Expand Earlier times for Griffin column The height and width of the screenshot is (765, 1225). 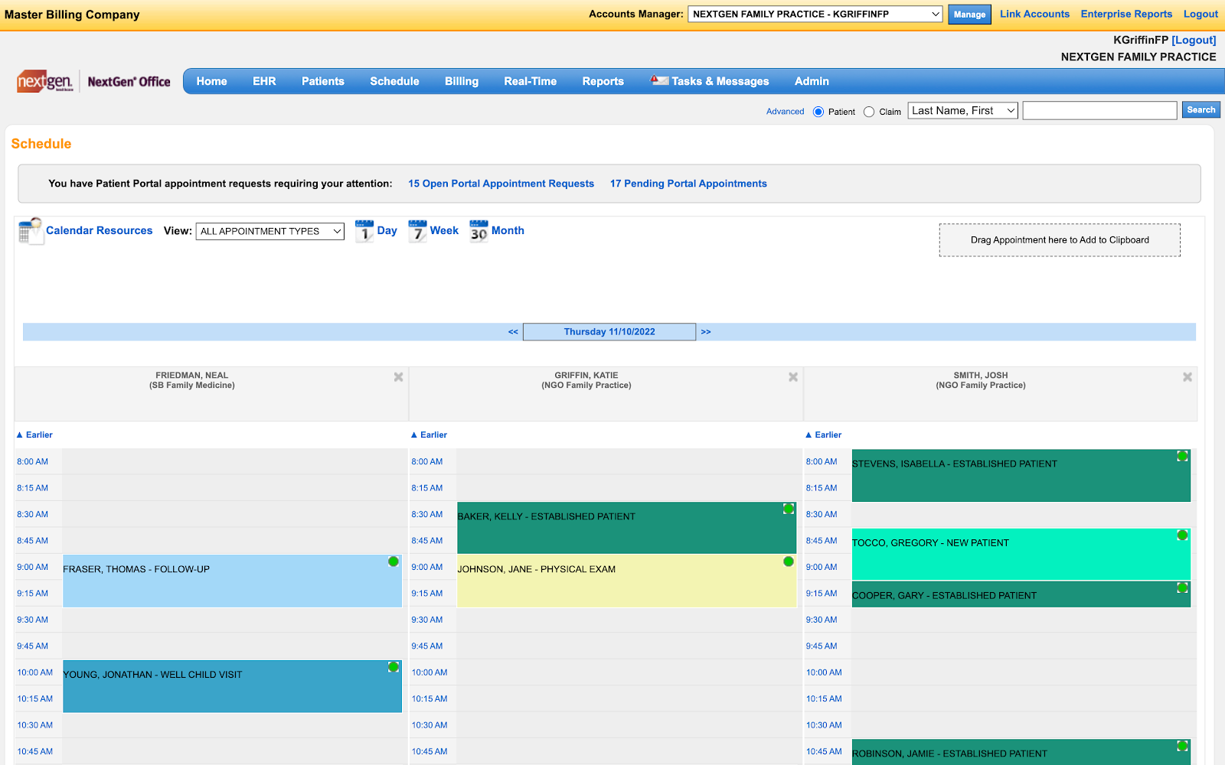pos(429,435)
